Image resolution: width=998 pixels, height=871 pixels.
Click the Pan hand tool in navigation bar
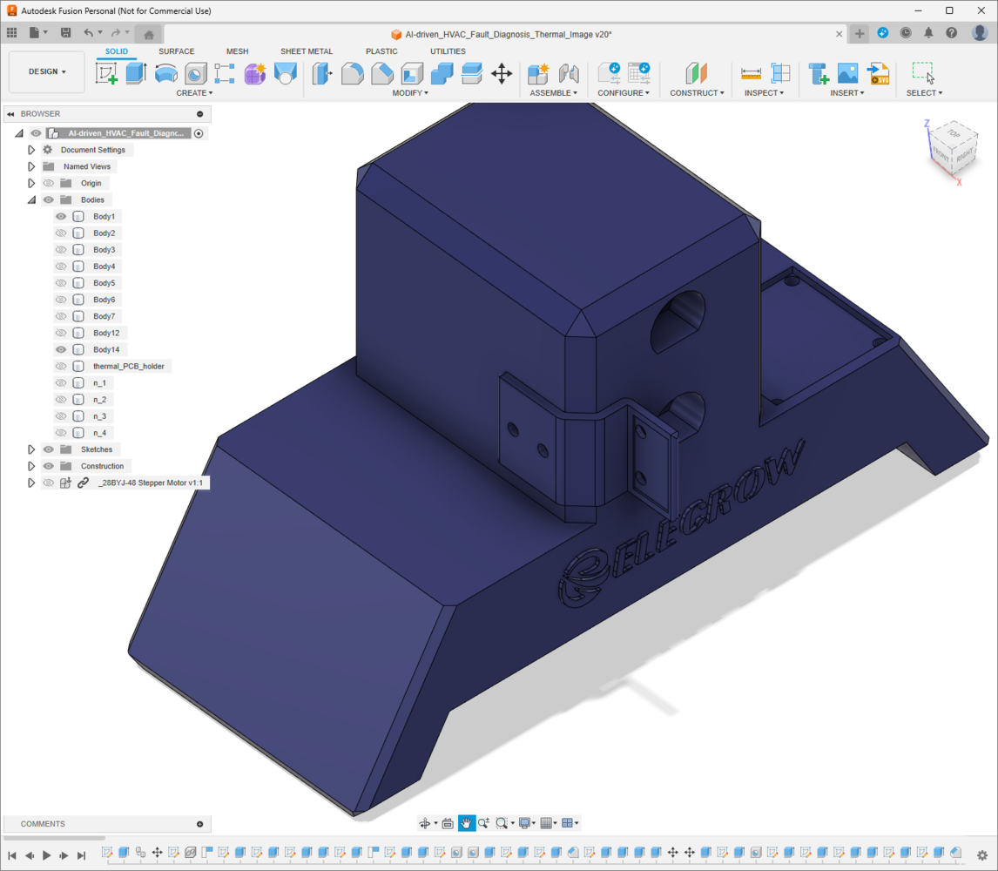click(466, 823)
